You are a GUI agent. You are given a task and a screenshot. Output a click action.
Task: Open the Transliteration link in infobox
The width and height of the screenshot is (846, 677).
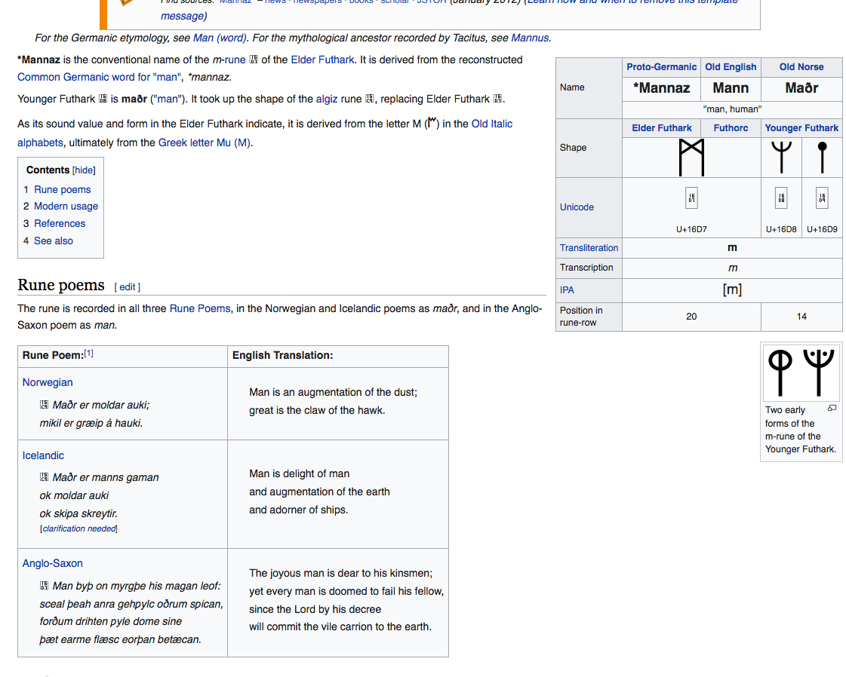tap(589, 248)
